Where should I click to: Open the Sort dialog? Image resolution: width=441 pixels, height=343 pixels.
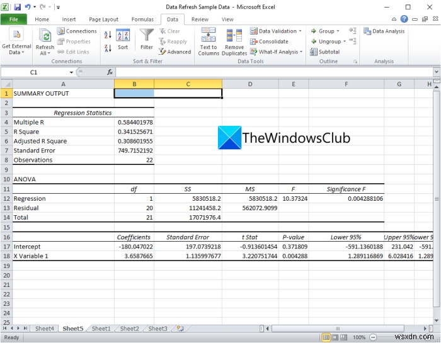coord(123,39)
